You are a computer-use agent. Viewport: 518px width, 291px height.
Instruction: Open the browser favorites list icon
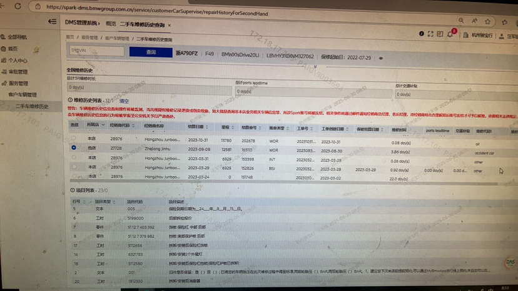504,22
